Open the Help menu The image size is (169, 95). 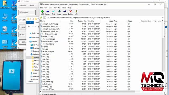tap(69, 8)
